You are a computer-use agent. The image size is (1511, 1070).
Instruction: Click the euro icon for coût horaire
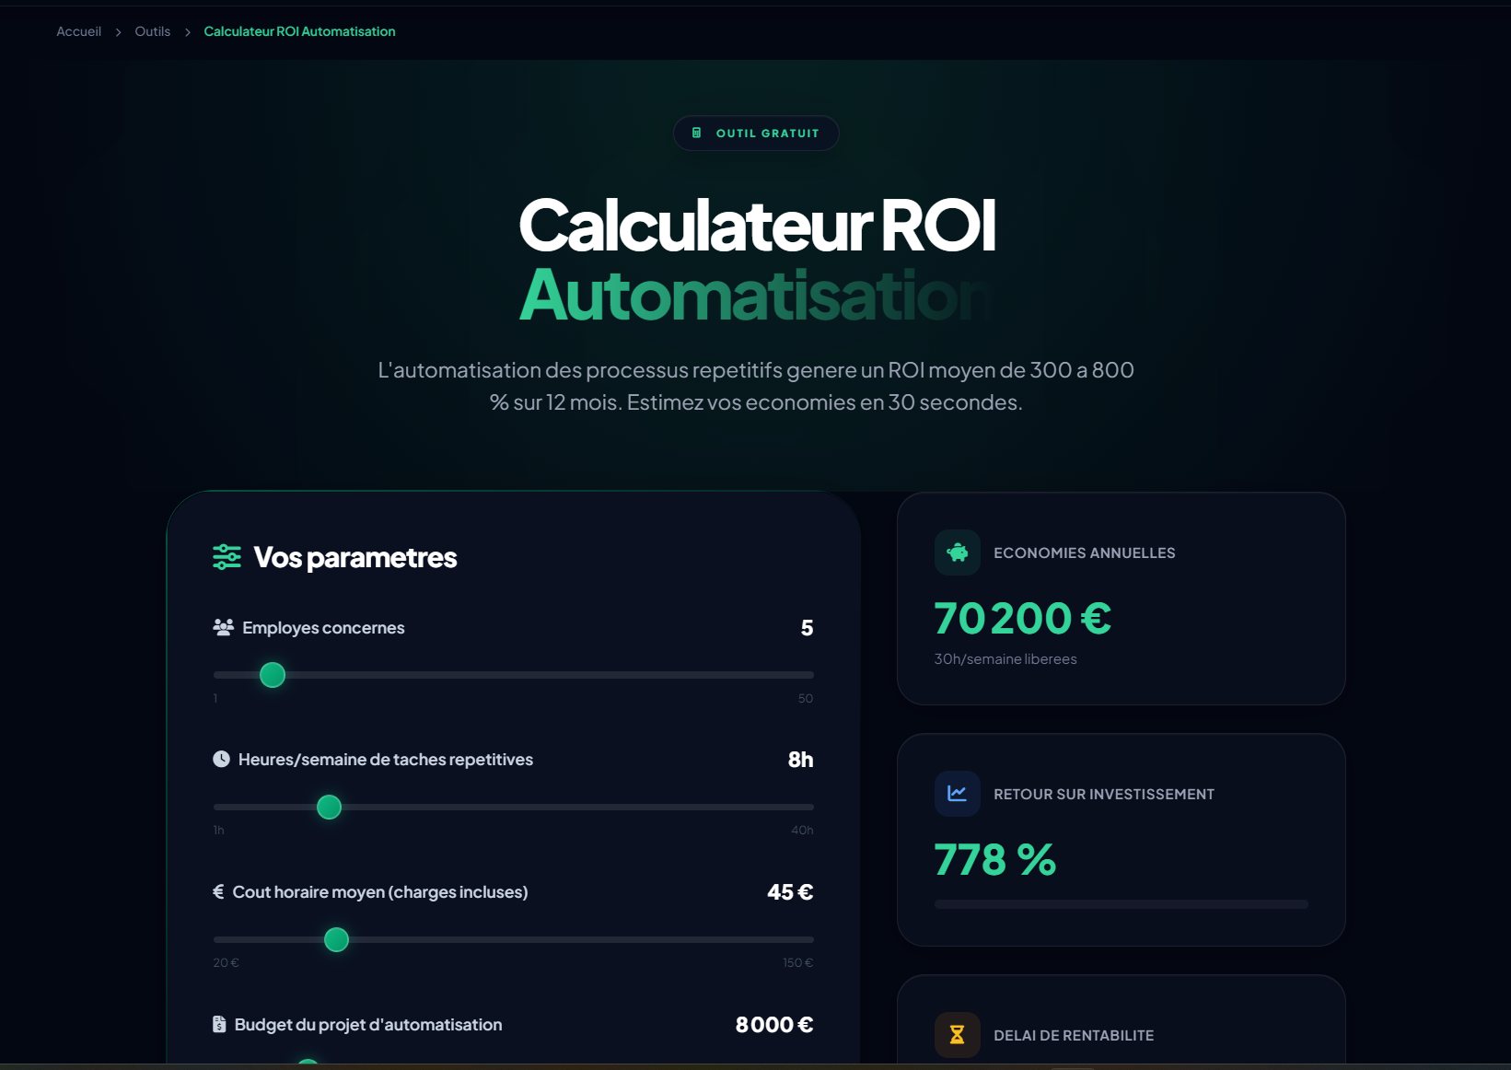pyautogui.click(x=217, y=891)
